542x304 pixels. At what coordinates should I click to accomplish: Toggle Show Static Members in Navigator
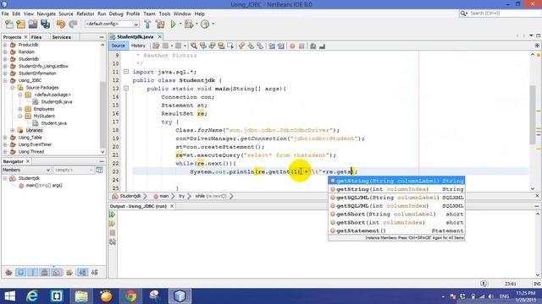click(32, 273)
